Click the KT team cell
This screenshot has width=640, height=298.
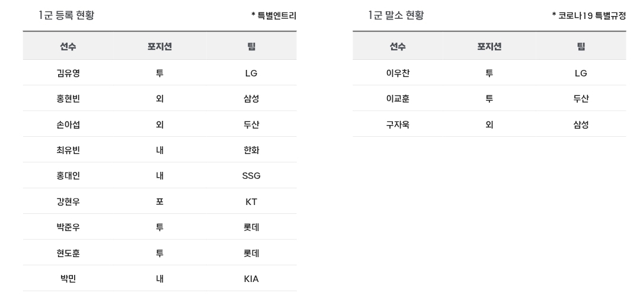(x=251, y=202)
